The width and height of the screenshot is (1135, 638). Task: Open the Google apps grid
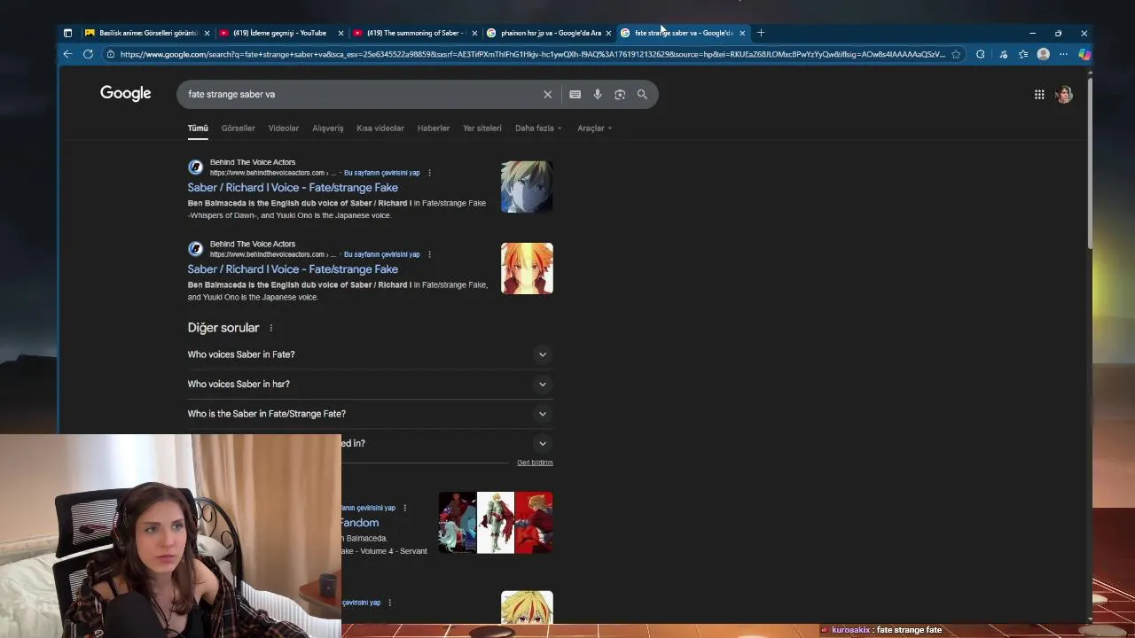click(x=1039, y=94)
